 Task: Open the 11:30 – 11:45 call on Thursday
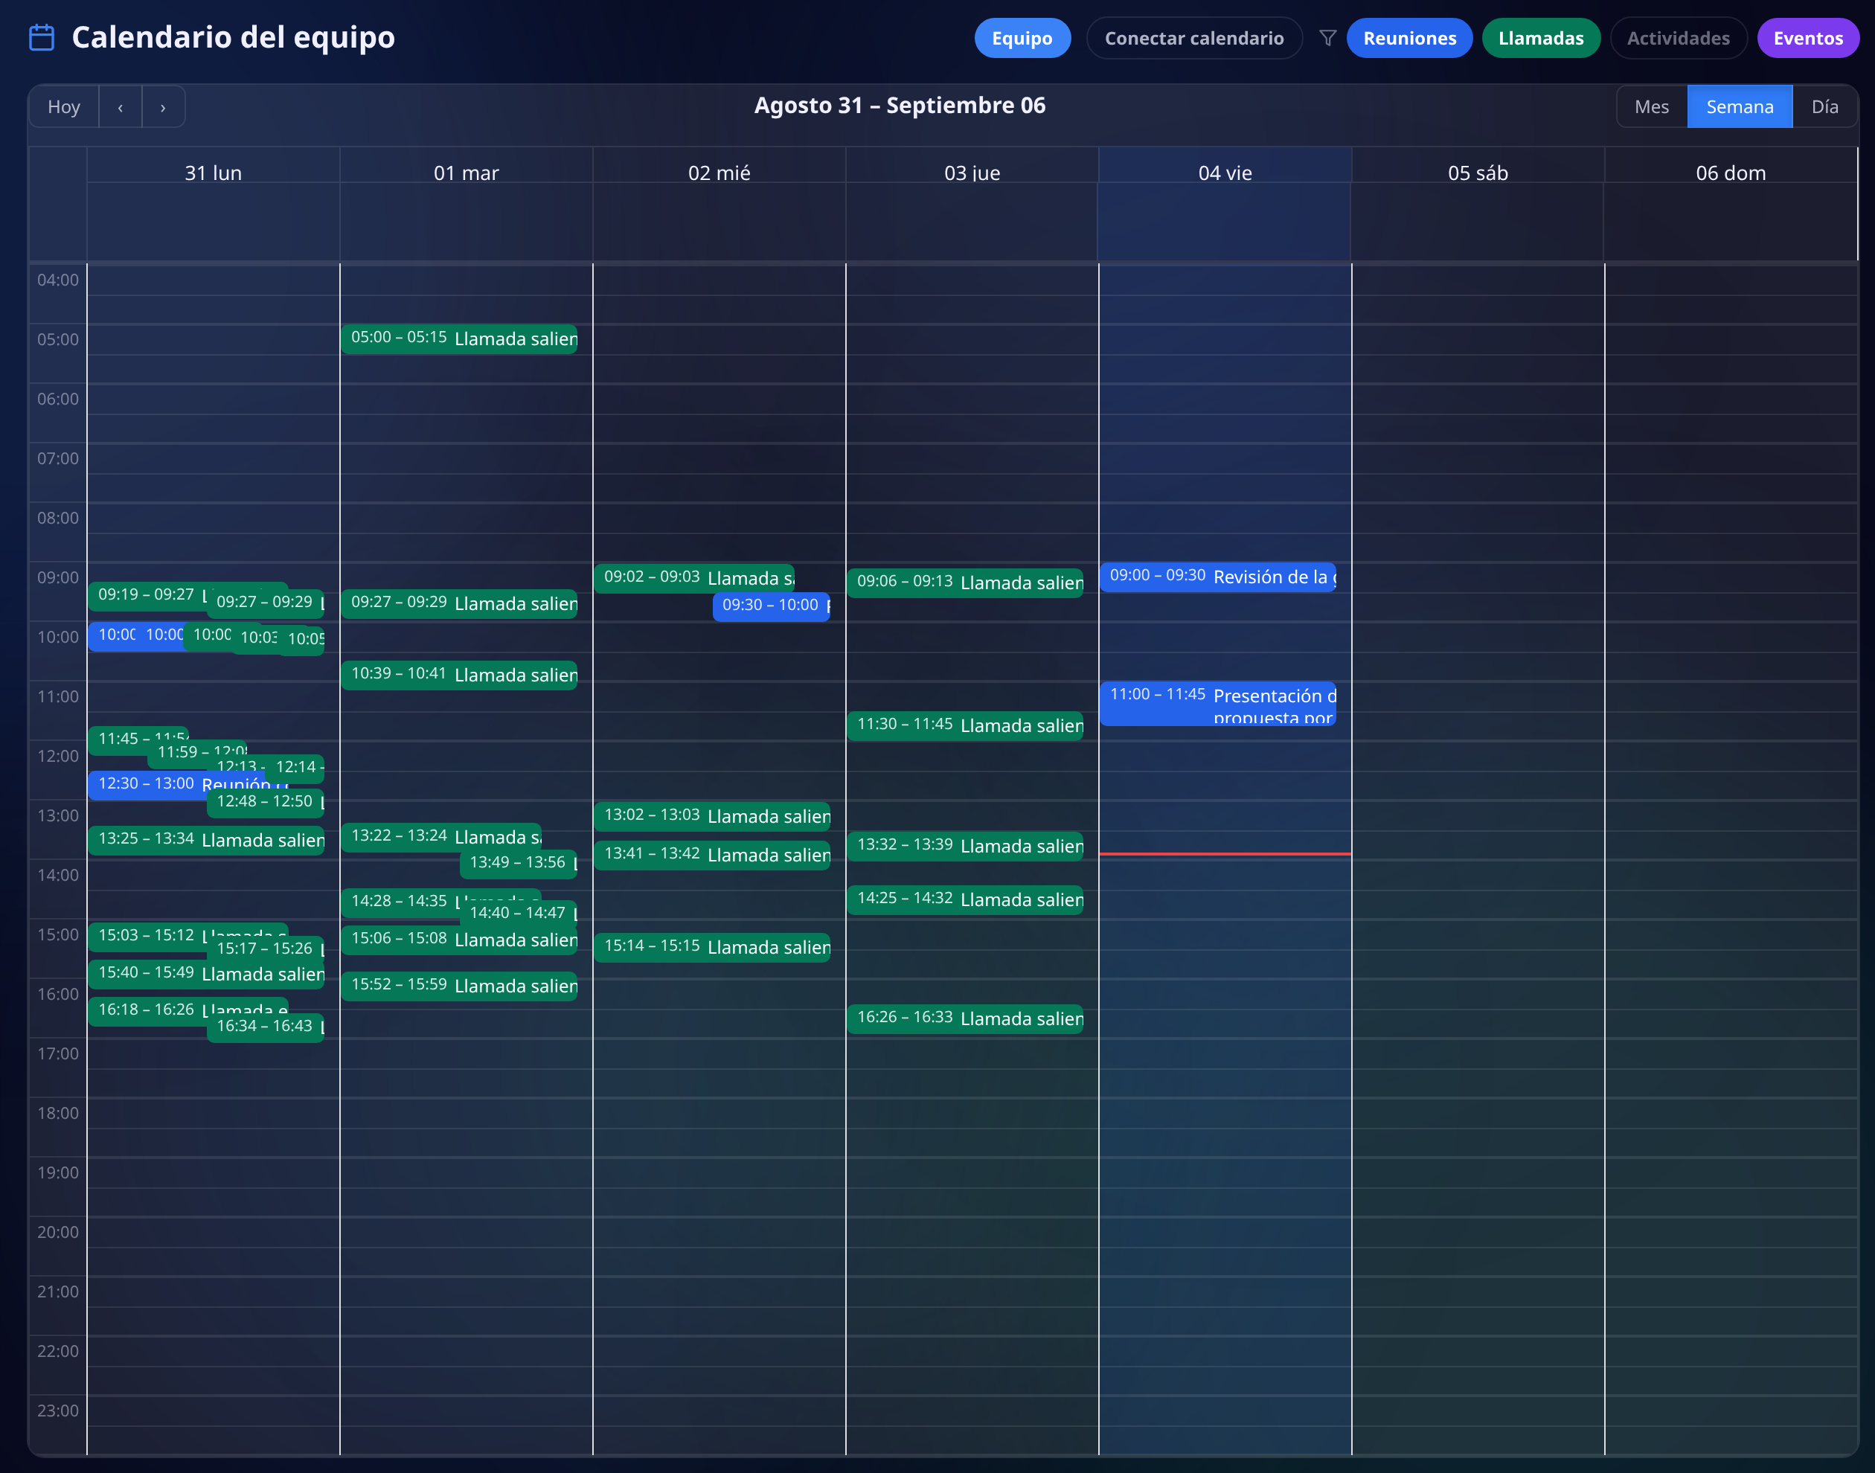(965, 726)
